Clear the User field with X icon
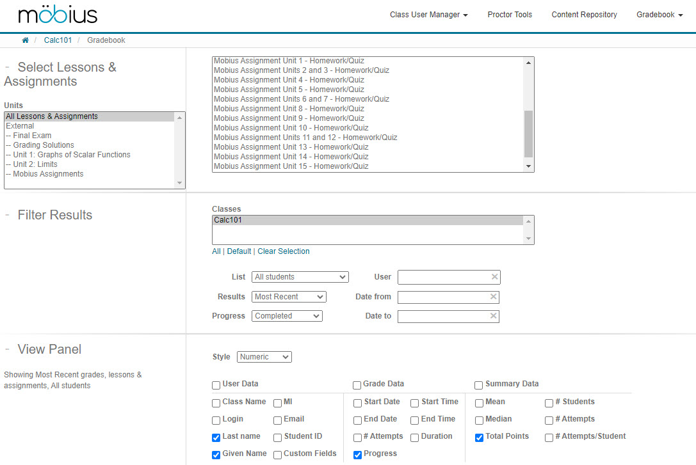 (494, 277)
